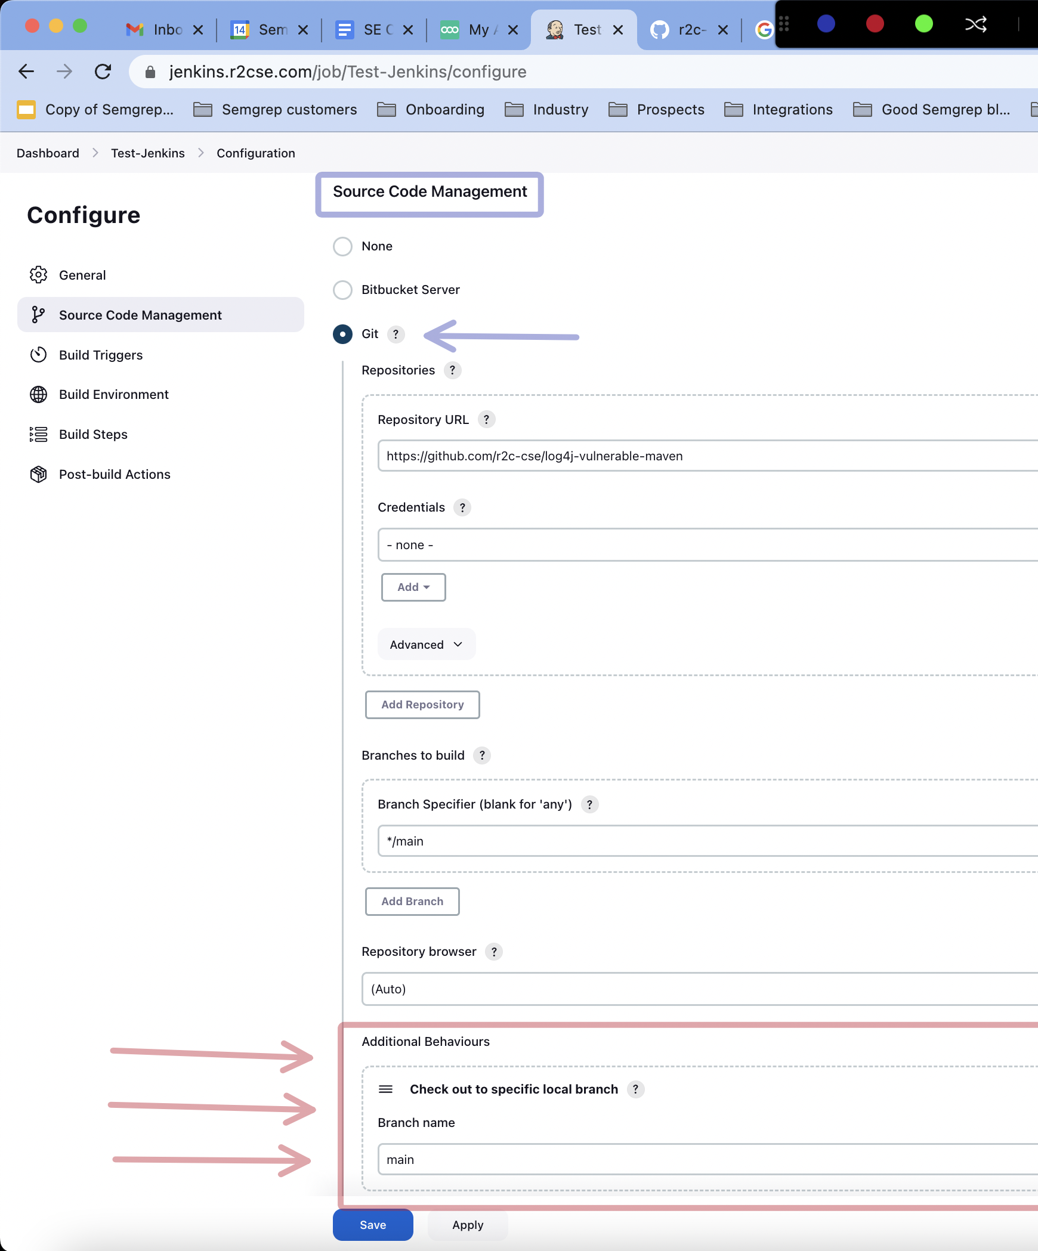
Task: Reload the page with browser refresh icon
Action: click(103, 72)
